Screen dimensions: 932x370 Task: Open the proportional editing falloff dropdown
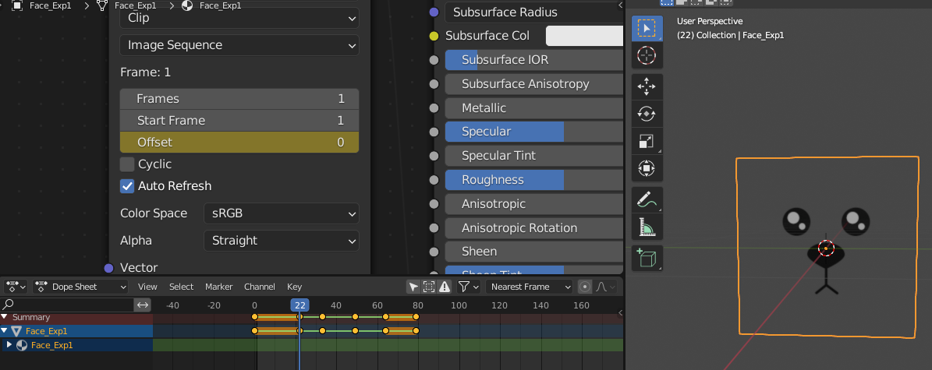tap(604, 287)
